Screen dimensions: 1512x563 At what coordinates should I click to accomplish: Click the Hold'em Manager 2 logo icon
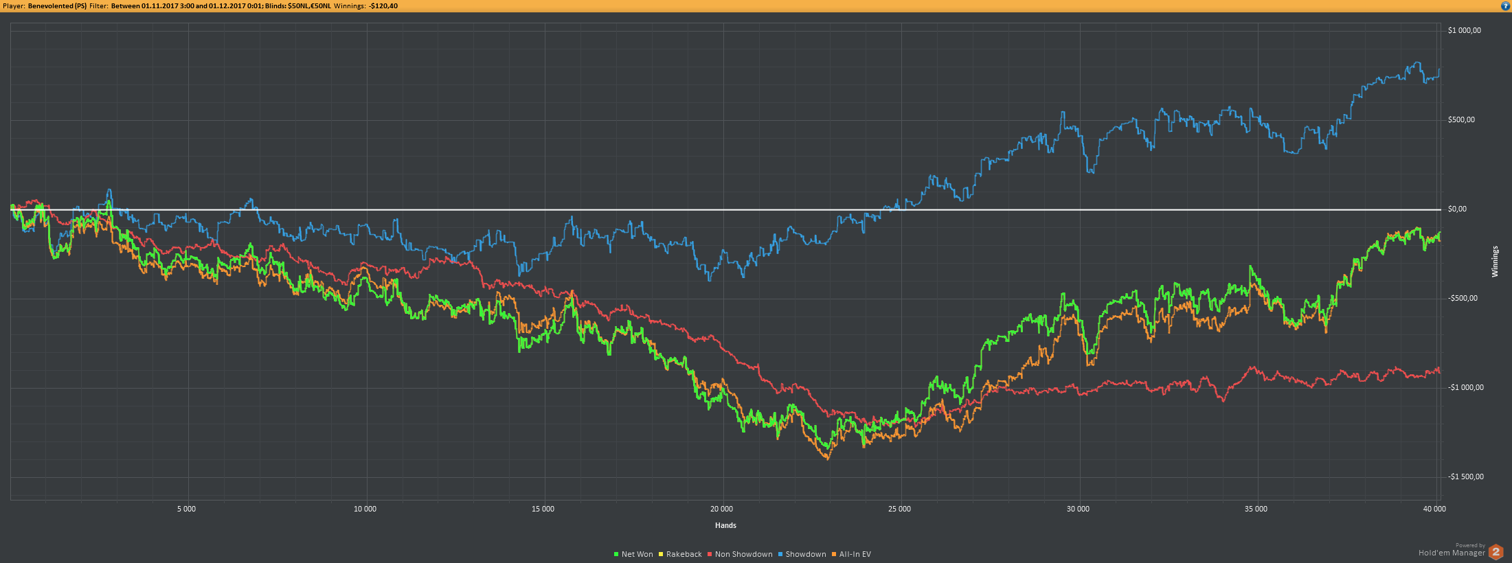(x=1496, y=551)
